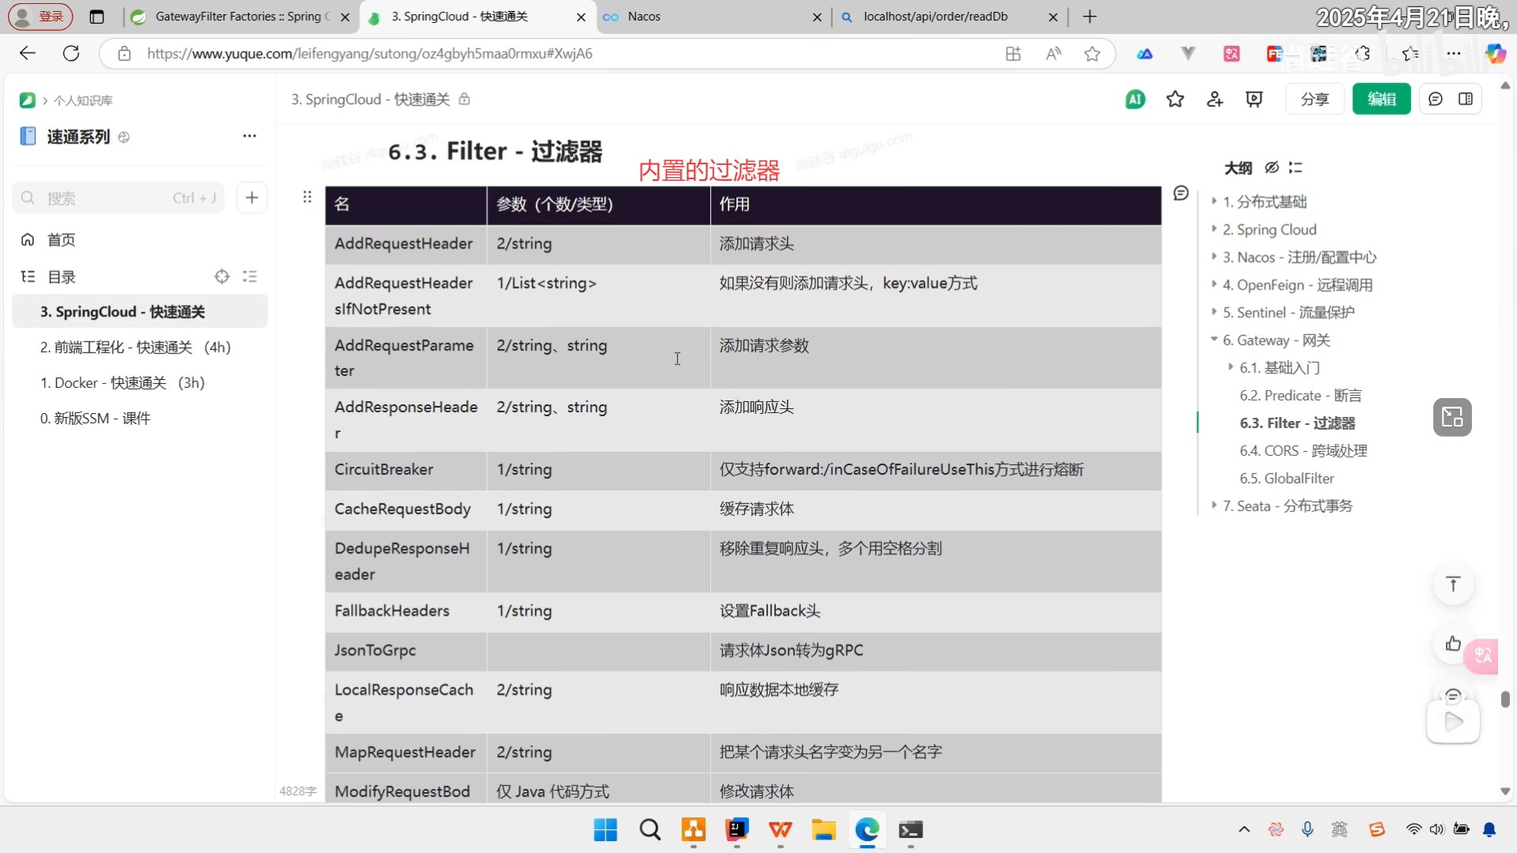Viewport: 1517px width, 853px height.
Task: Click the green 编辑 button
Action: 1381,100
